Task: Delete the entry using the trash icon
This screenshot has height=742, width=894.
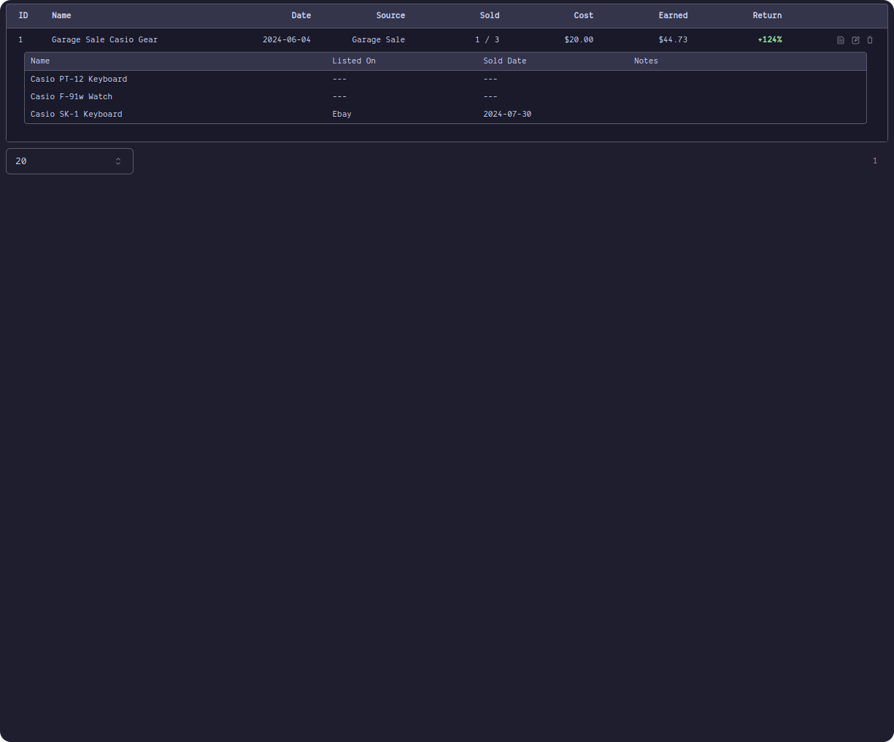Action: point(869,40)
